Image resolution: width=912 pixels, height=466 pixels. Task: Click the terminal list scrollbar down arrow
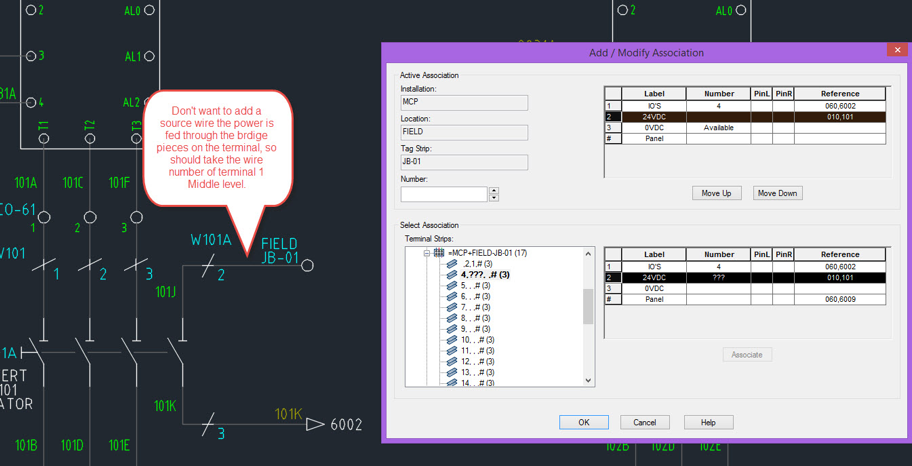587,381
